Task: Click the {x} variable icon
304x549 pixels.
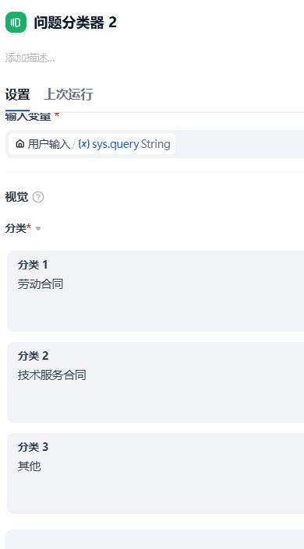Action: coord(84,144)
